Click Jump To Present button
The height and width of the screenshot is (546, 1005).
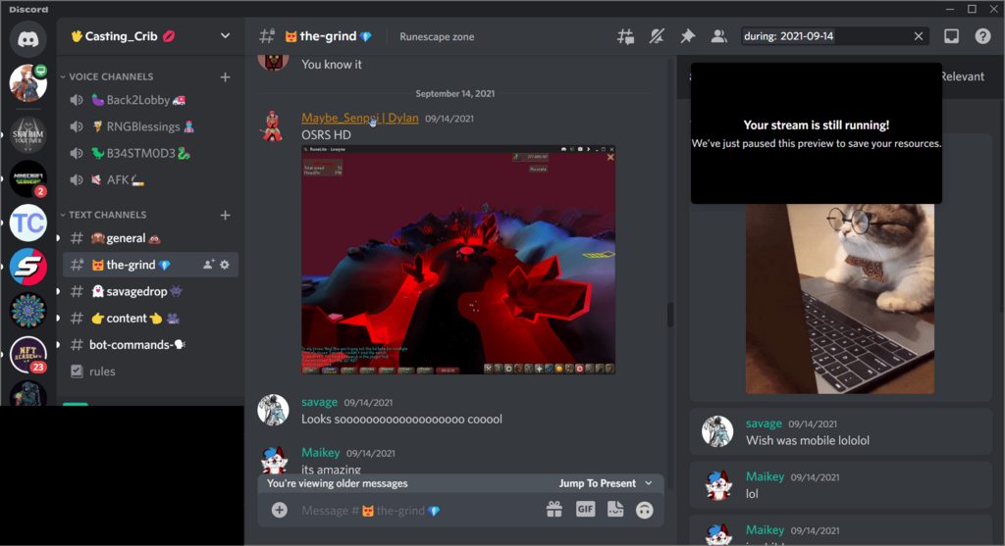(x=605, y=483)
